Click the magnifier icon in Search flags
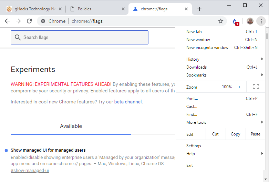The image size is (269, 182). pyautogui.click(x=18, y=37)
